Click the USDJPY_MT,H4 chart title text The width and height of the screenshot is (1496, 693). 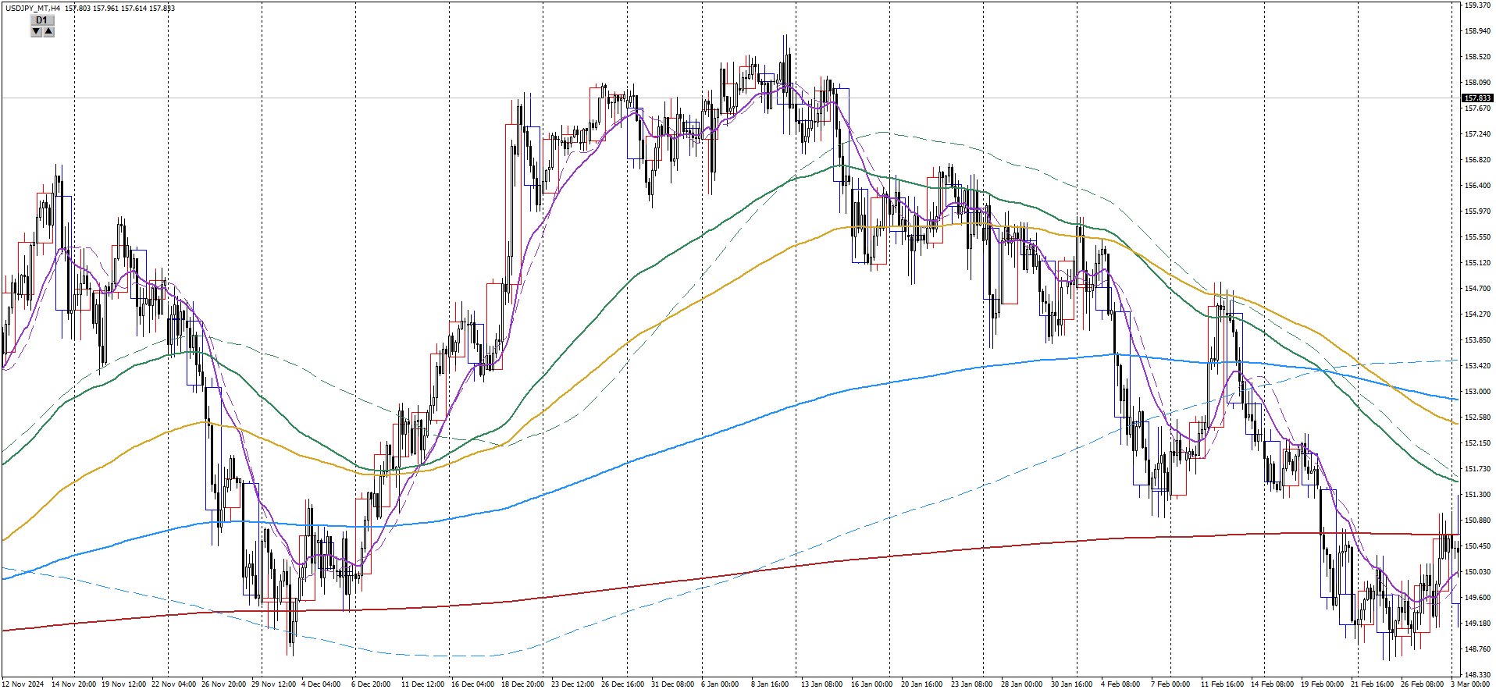[33, 8]
